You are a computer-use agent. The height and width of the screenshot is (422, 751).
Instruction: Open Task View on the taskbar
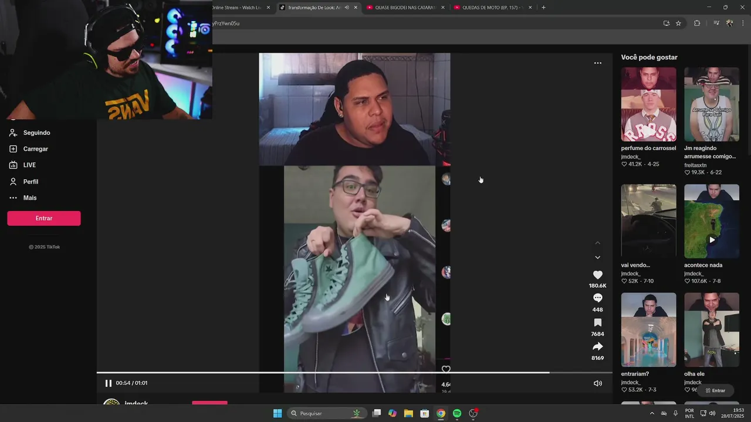pyautogui.click(x=377, y=413)
